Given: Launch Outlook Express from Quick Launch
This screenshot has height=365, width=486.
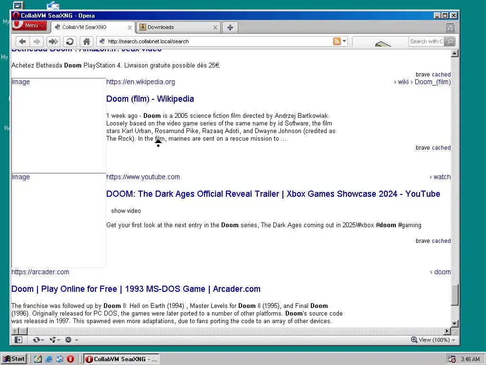Looking at the screenshot, I should pyautogui.click(x=59, y=359).
